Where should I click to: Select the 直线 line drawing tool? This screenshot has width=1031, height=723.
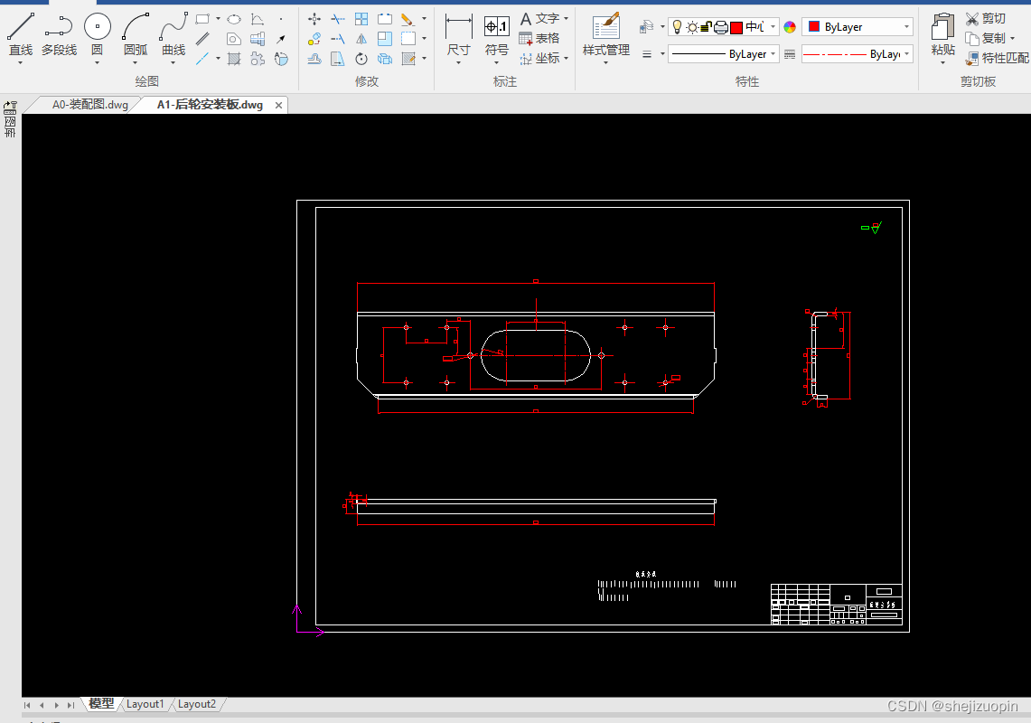[x=21, y=33]
